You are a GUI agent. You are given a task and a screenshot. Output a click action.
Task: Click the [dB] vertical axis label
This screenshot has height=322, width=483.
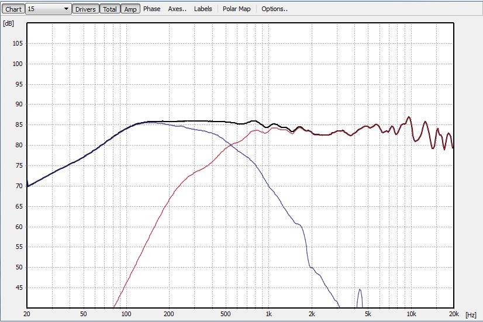(8, 23)
